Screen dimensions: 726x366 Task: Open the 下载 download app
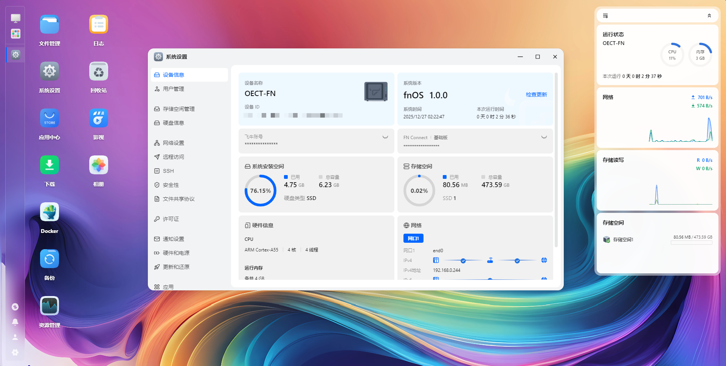[x=50, y=165]
